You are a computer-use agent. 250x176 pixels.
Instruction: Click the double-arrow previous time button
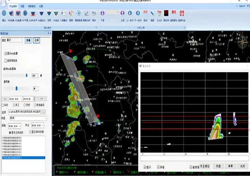5,99
